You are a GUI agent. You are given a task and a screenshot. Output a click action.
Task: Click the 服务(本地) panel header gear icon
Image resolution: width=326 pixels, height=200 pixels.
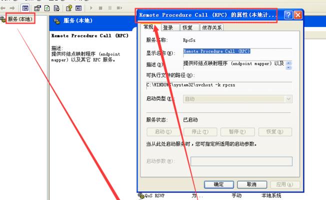pos(57,21)
